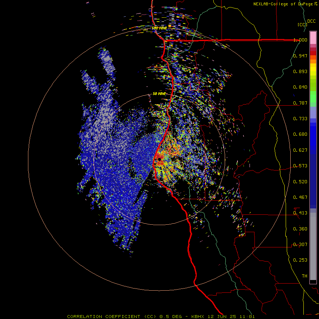The height and width of the screenshot is (319, 319).
Task: Click the 0.5 DEG elevation text
Action: click(x=170, y=317)
